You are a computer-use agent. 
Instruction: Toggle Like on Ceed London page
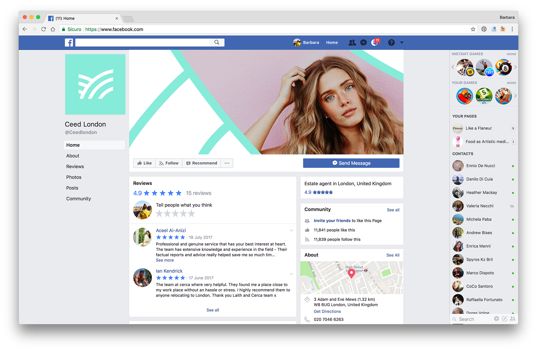(145, 163)
